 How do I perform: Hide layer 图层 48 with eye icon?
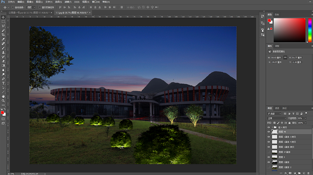269,132
